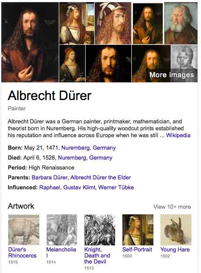Screen dimensions: 201x273
Task: Open the Wikipedia link
Action: [178, 135]
